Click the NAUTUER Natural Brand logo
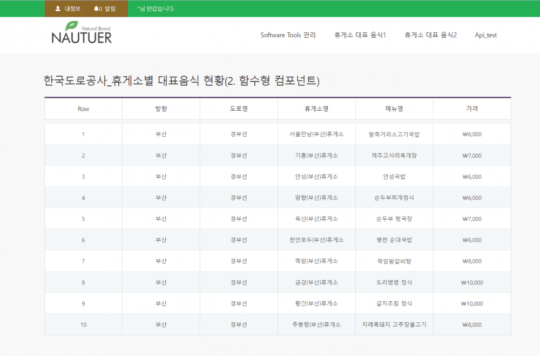The width and height of the screenshot is (540, 358). coord(82,33)
